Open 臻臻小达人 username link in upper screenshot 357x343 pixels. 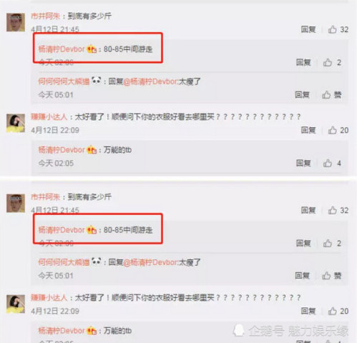click(49, 116)
